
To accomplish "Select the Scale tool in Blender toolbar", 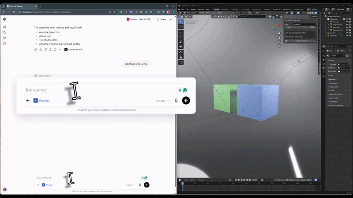I will tap(181, 42).
